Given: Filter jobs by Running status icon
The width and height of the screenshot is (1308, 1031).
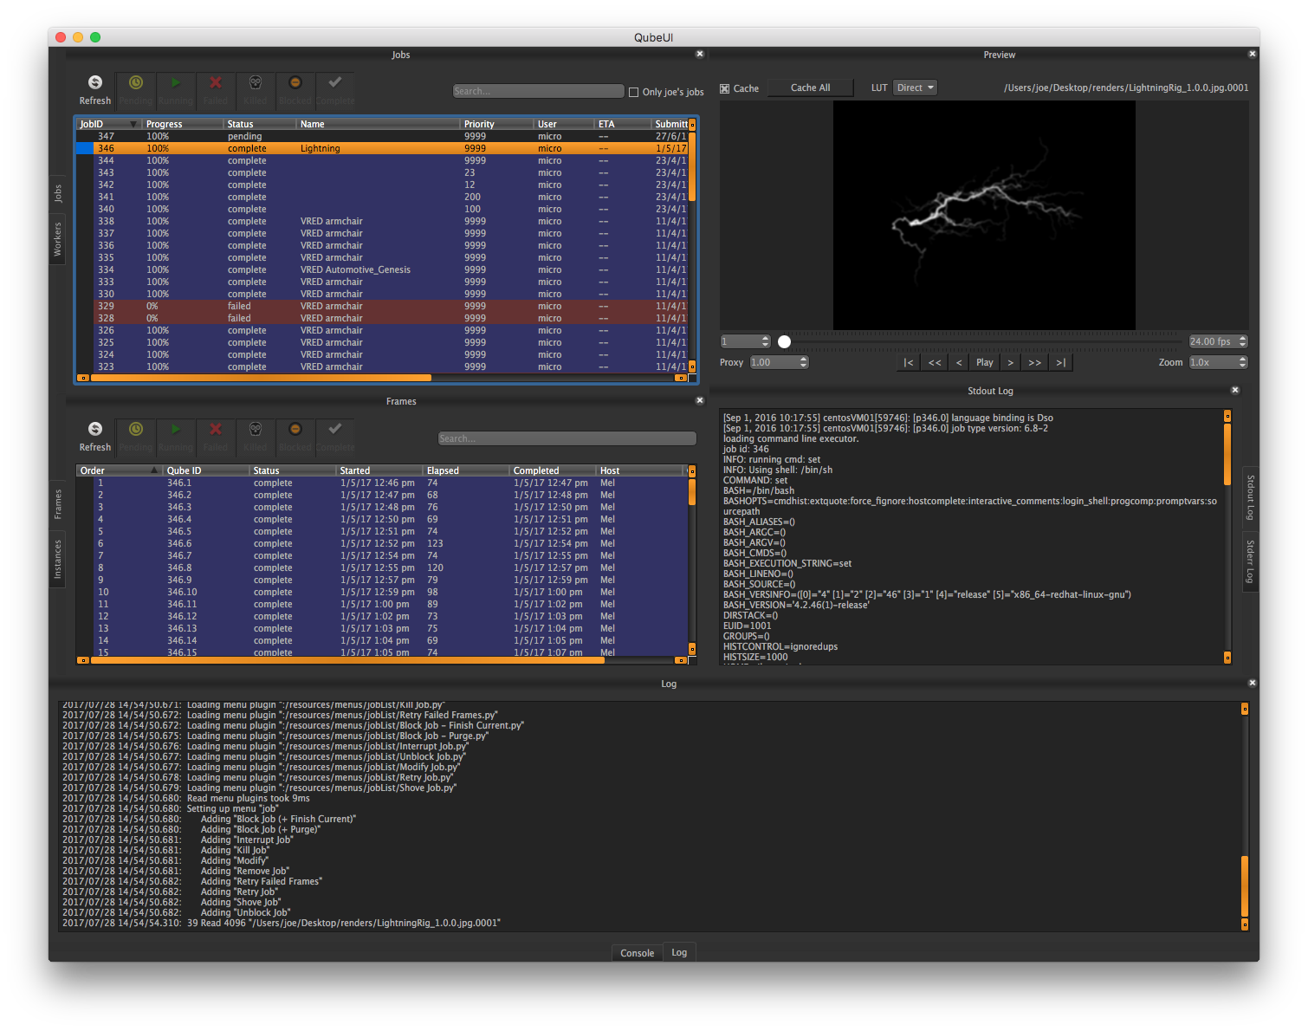Looking at the screenshot, I should click(x=176, y=83).
